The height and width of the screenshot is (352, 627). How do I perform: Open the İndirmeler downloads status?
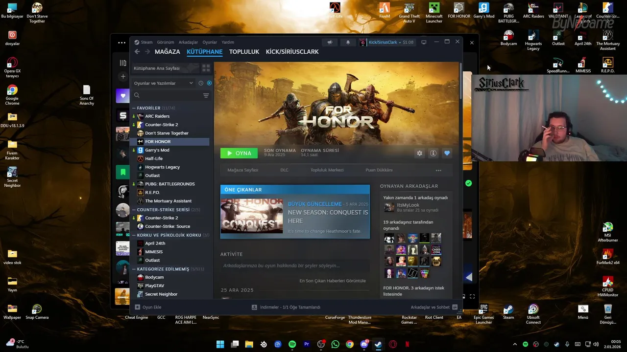tap(286, 307)
